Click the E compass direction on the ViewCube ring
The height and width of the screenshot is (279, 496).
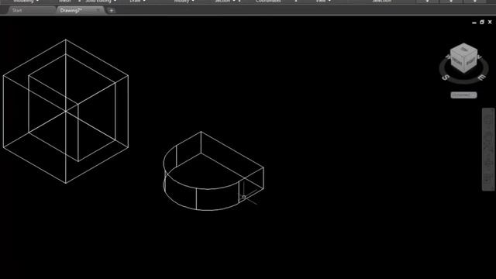click(482, 77)
